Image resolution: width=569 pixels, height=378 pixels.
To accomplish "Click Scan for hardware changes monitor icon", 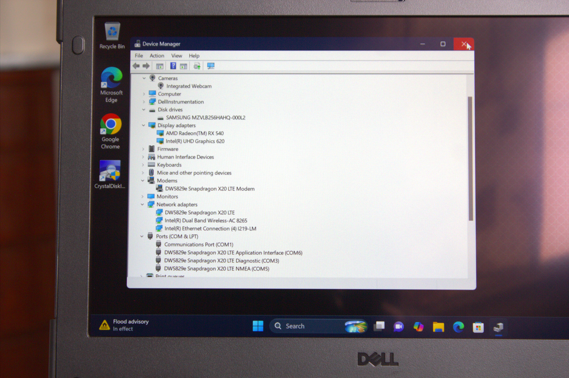I will pos(211,66).
